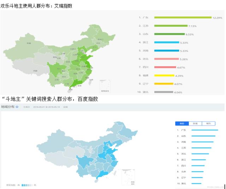This screenshot has height=189, width=226.
Task: Click the pink 河北 bar
Action: point(166,59)
